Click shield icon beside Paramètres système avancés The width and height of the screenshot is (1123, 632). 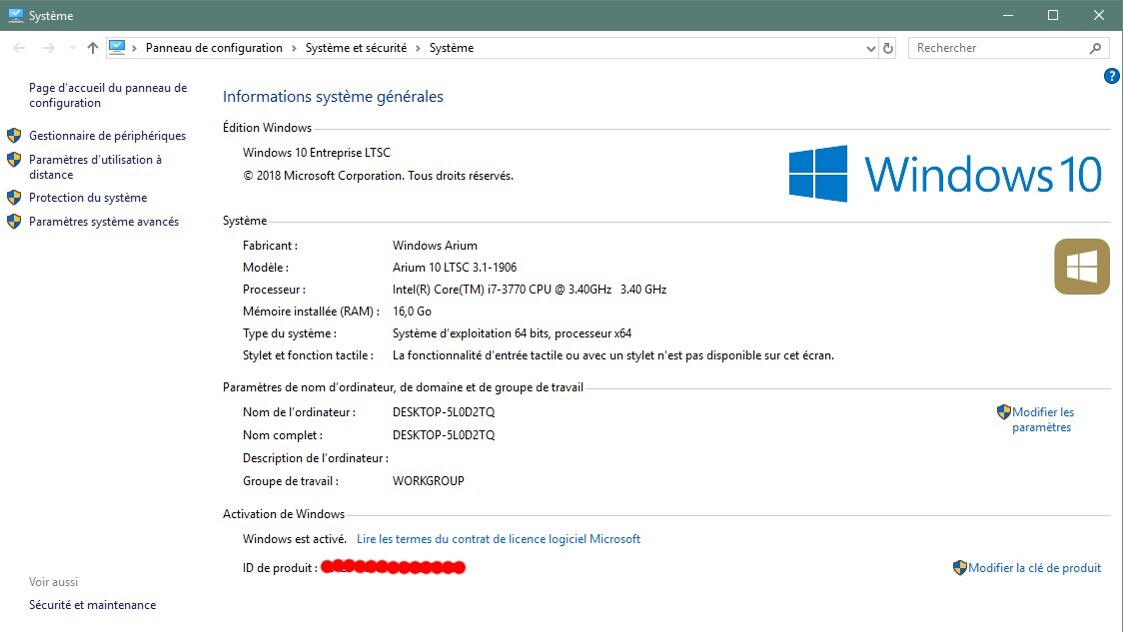[14, 222]
